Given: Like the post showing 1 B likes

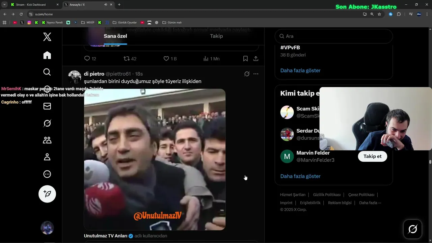Looking at the screenshot, I should (170, 58).
